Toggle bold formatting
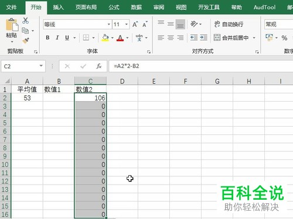This screenshot has height=219, width=293. (x=47, y=37)
